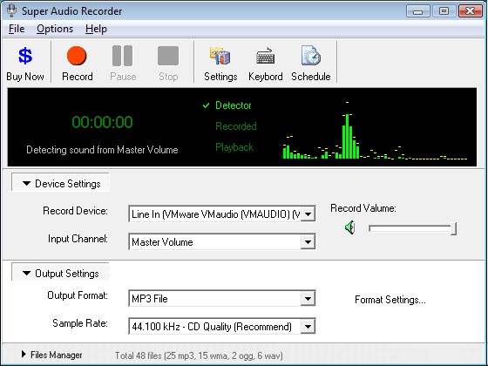Start recording with the red Record button
This screenshot has width=488, height=366.
coord(77,56)
